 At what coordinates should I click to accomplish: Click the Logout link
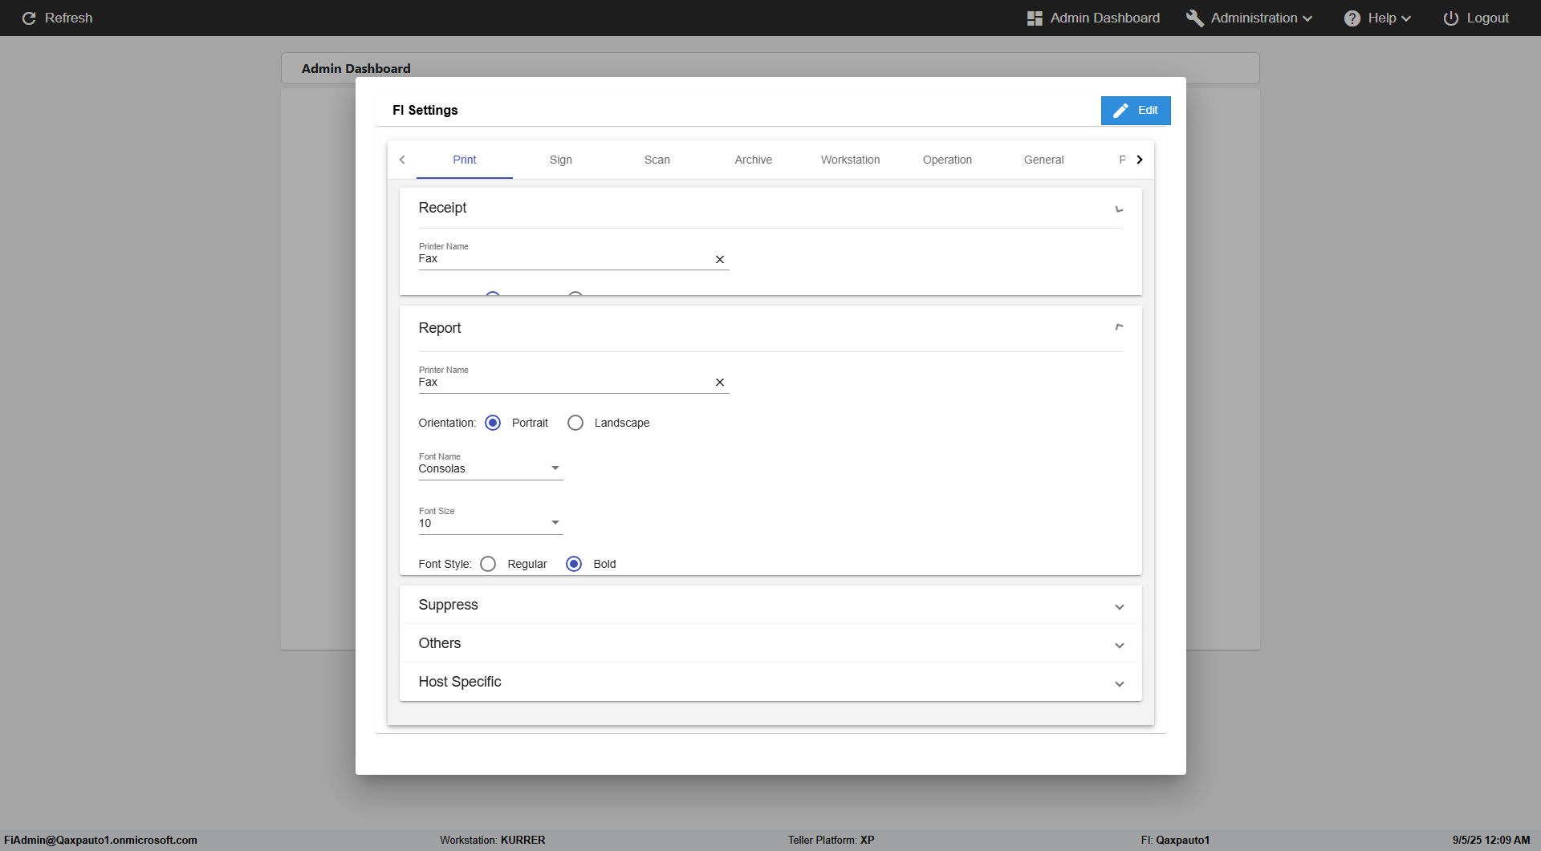point(1476,18)
